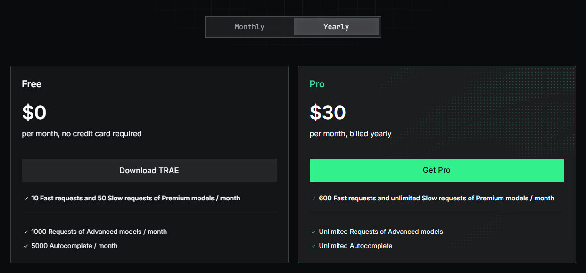This screenshot has width=586, height=273.
Task: Click checkmark beside Unlimited Autocomplete
Action: click(x=314, y=246)
